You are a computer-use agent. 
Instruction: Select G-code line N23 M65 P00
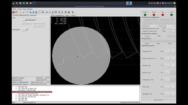[23, 99]
